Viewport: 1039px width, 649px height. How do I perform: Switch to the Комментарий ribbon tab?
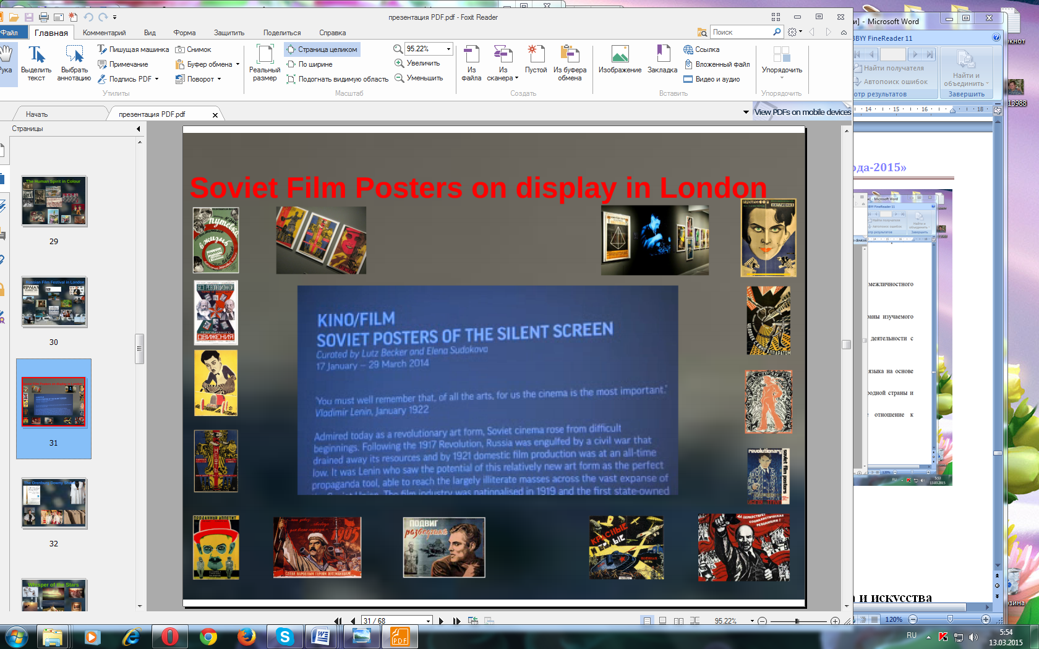pos(104,33)
